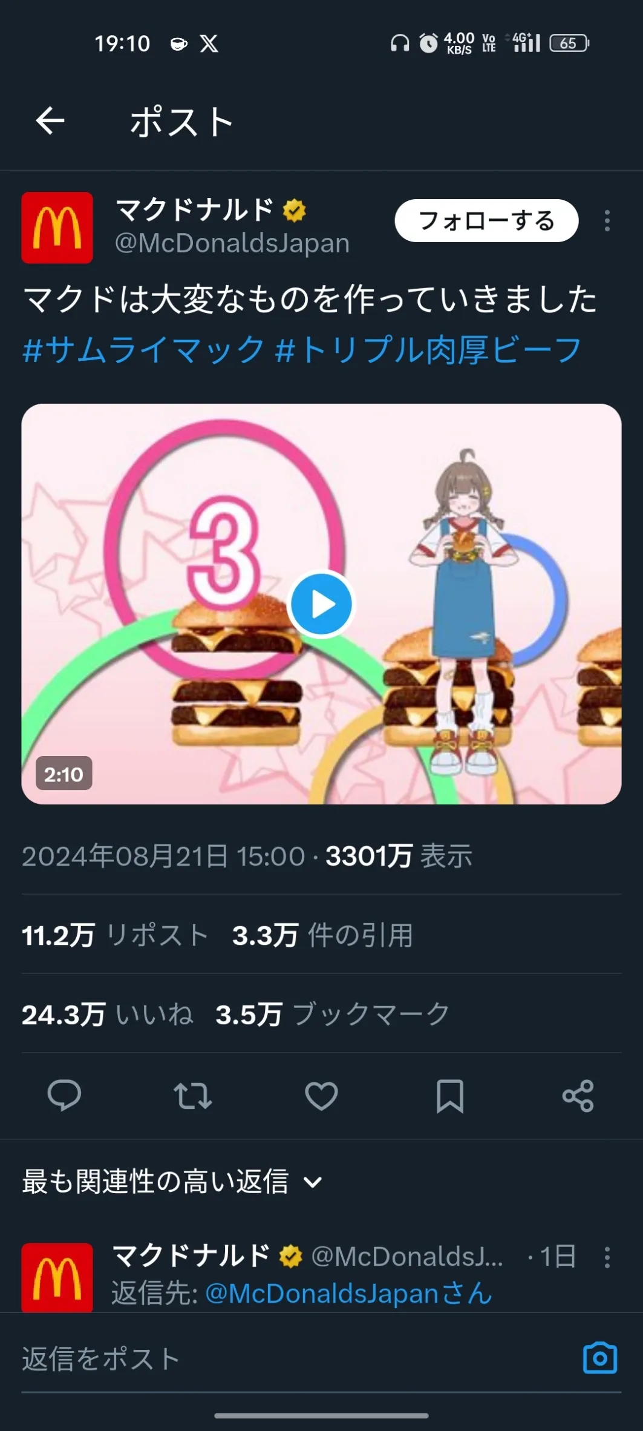Viewport: 643px width, 1431px height.
Task: Tap the back arrow icon
Action: (x=50, y=120)
